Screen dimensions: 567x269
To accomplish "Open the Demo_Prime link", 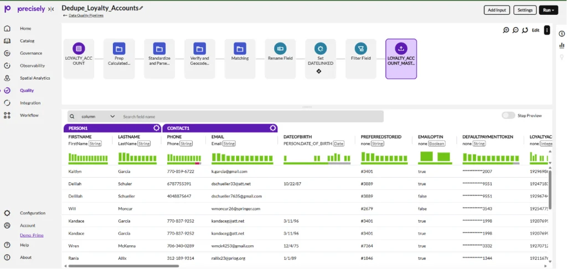I will pos(32,235).
